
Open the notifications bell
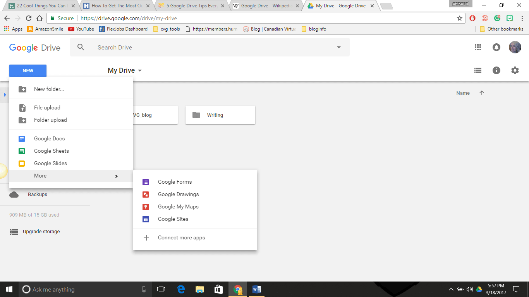click(x=496, y=47)
